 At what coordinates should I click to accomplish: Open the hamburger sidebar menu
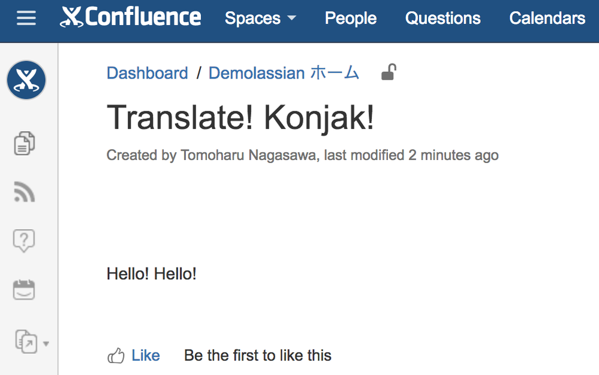point(26,19)
